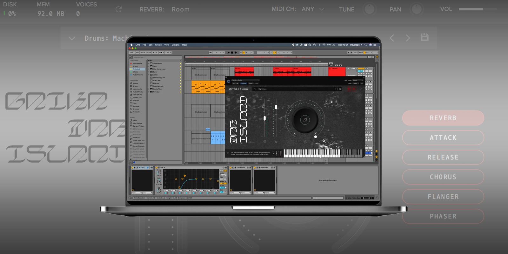Open the Wi-Fi status menu
Screen dimensions: 508x254
pos(324,45)
